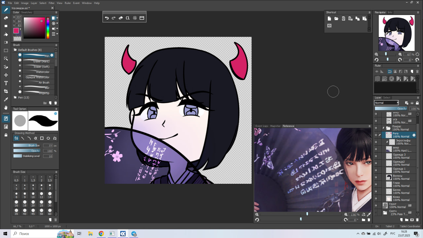This screenshot has height=238, width=423.
Task: Select the Eraser (Hard) brush
Action: click(36, 61)
